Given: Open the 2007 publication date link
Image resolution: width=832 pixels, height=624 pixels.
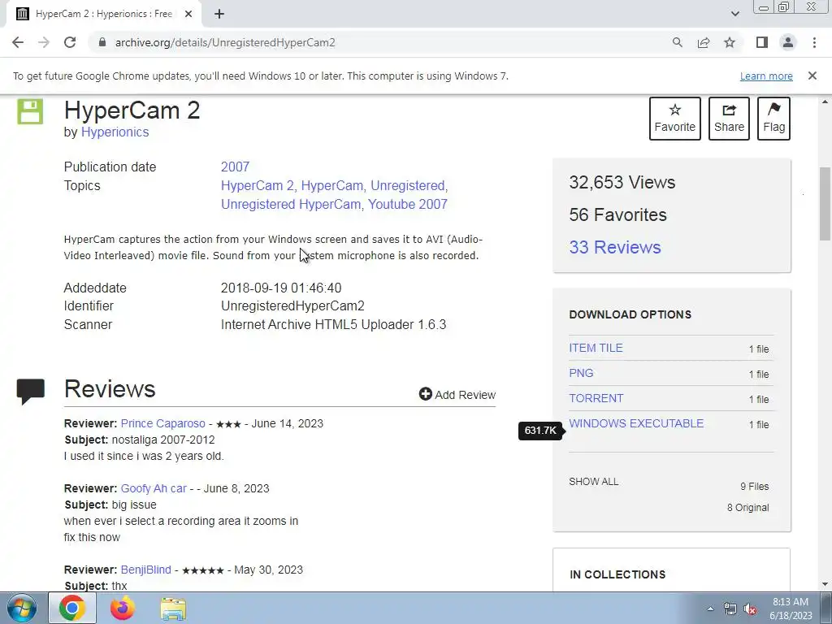Looking at the screenshot, I should point(235,167).
